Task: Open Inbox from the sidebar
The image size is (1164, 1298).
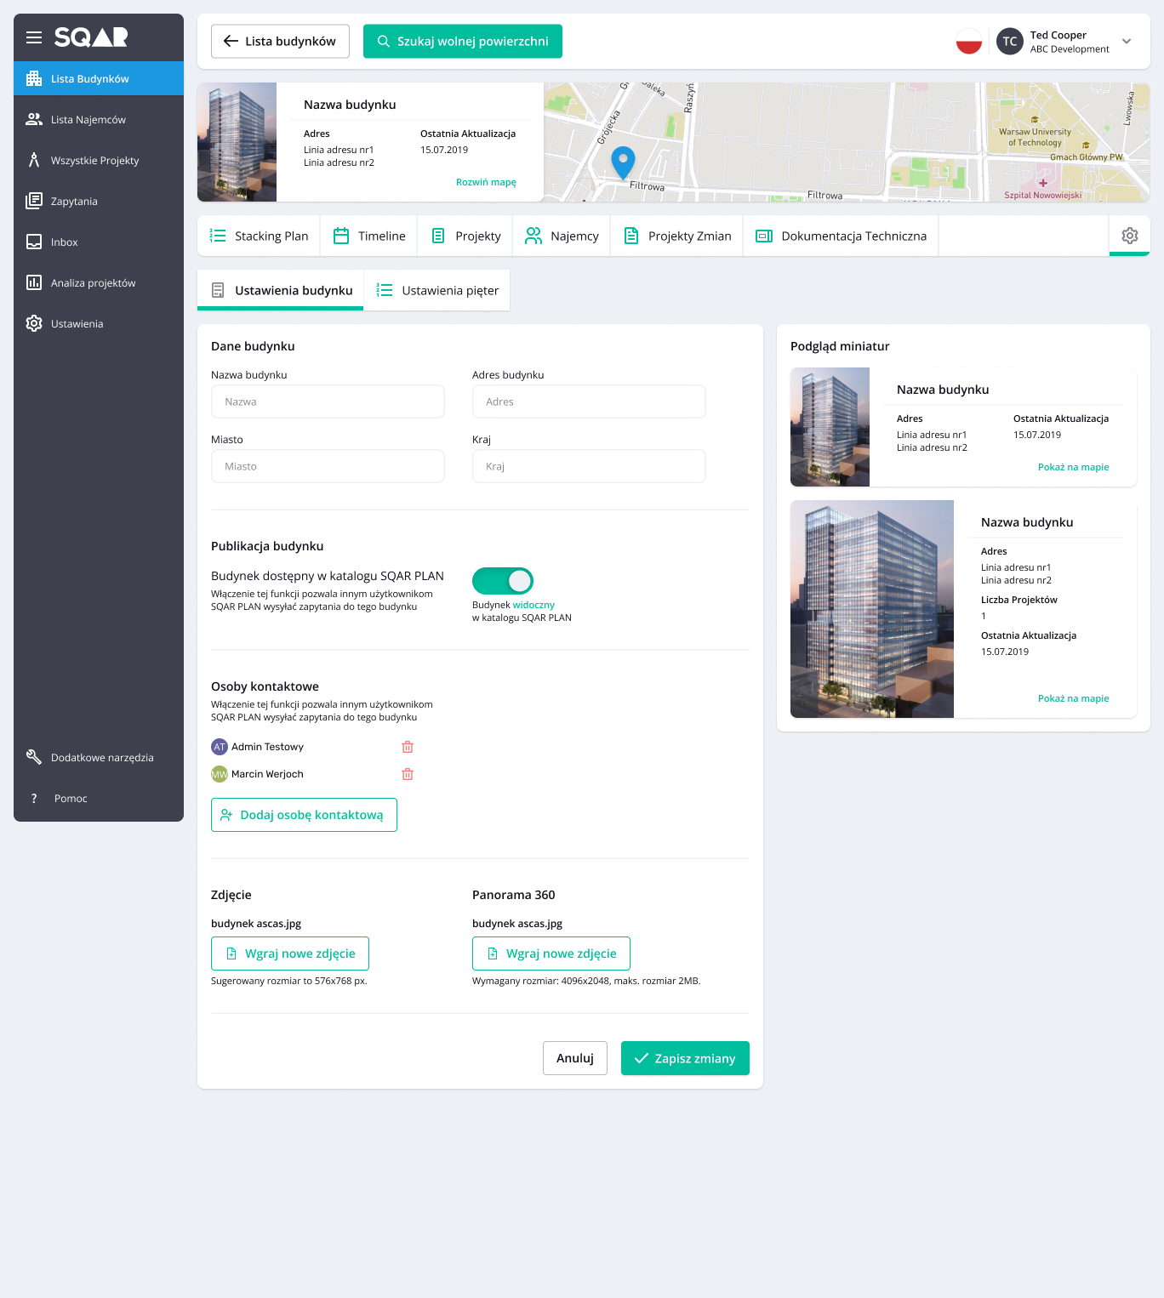Action: coord(64,242)
